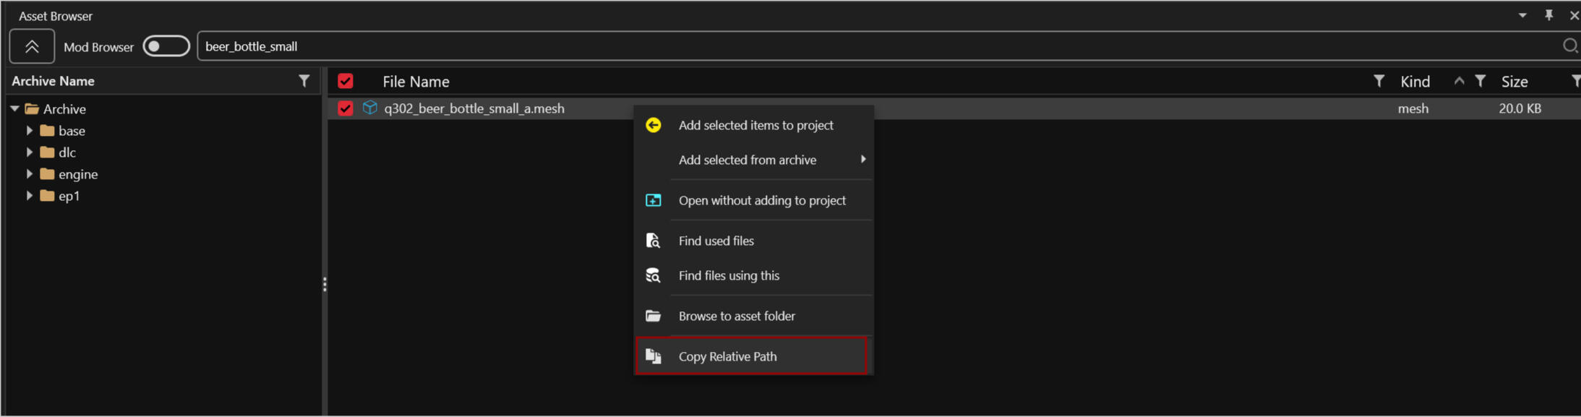Select Add selected items to project

tap(755, 125)
